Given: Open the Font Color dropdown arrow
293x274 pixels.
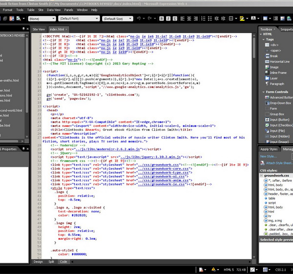Looking at the screenshot, I should point(258,19).
